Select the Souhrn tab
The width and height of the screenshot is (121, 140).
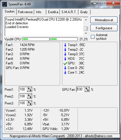tap(9, 11)
